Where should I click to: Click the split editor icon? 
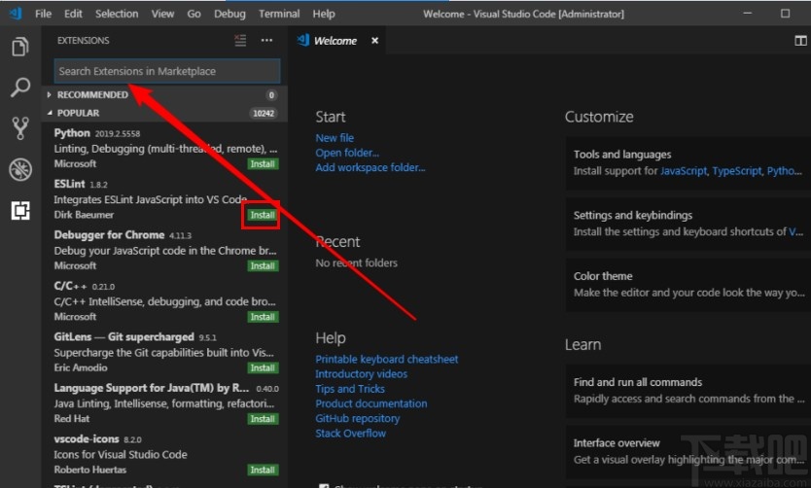[800, 41]
